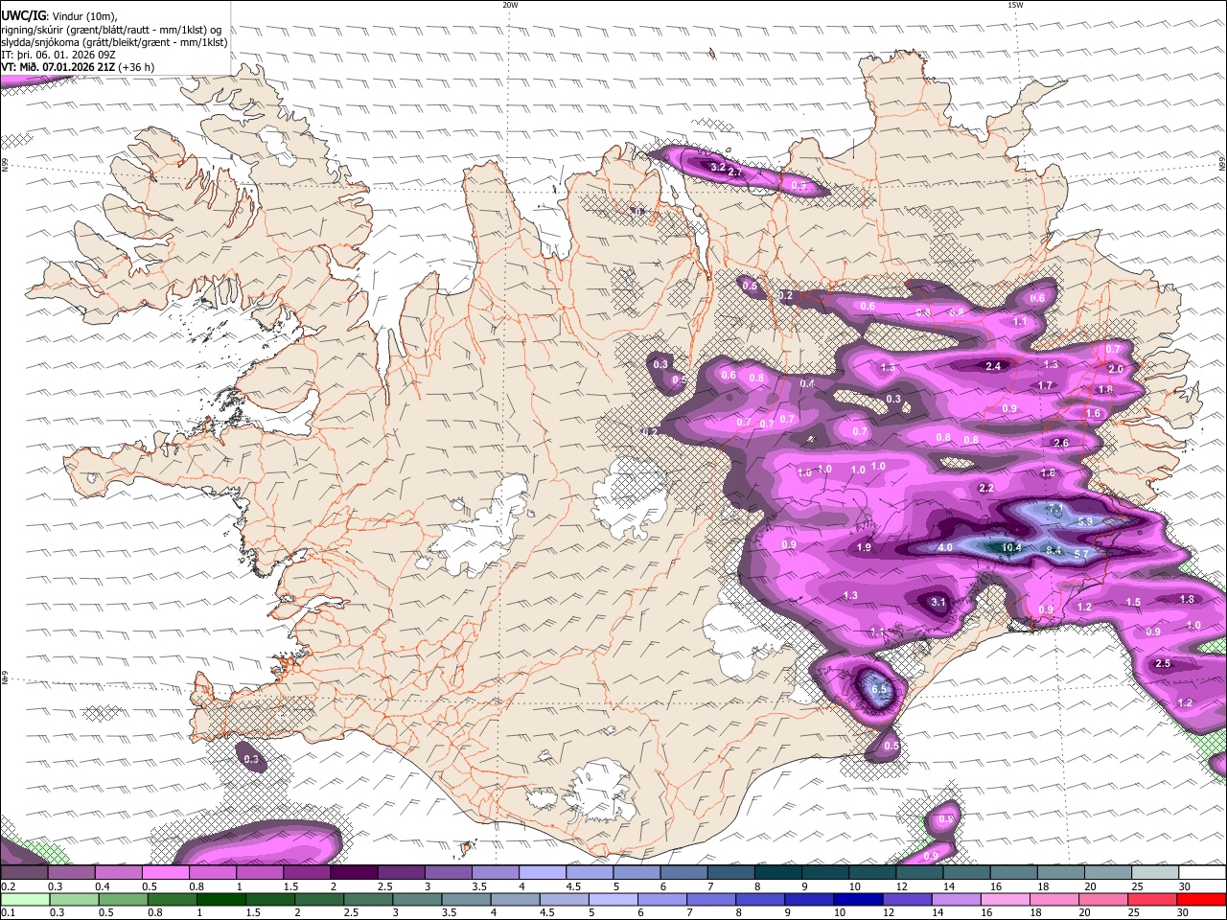
Task: Click the pale grey upper swatch starting at 25
Action: (x=1156, y=873)
